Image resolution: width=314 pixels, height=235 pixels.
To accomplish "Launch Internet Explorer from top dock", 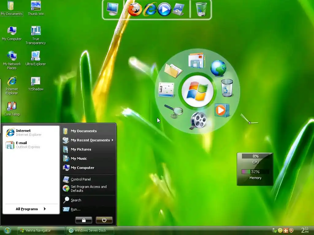I will click(x=150, y=9).
